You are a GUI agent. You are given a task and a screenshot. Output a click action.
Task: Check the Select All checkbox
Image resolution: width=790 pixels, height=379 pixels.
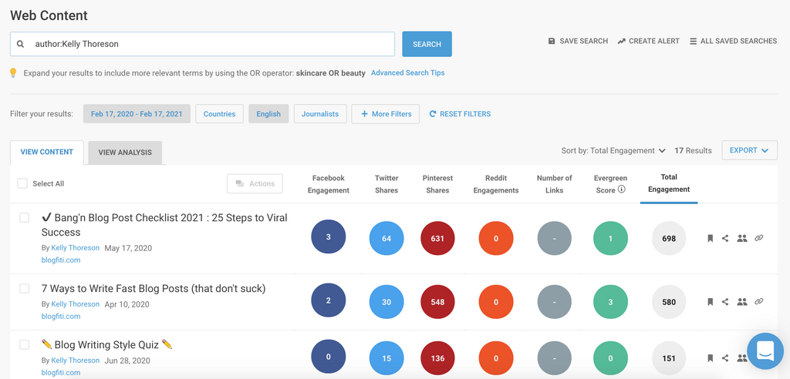point(22,184)
